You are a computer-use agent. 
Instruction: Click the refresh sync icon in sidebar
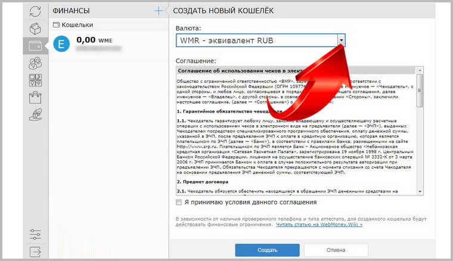[35, 11]
